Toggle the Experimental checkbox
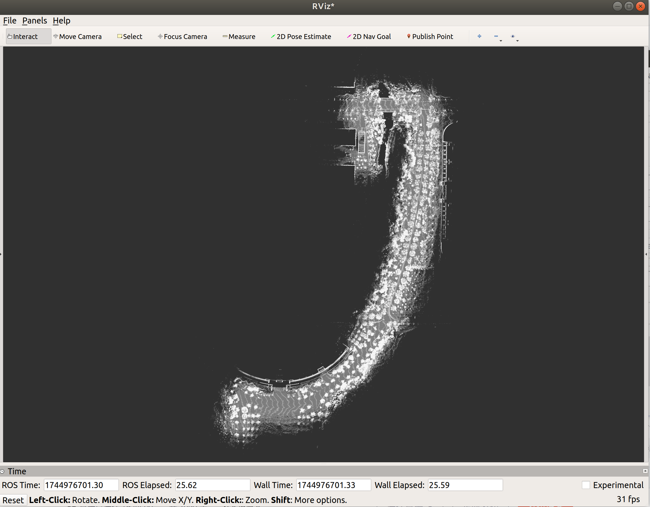Screen dimensions: 650x507 click(585, 485)
